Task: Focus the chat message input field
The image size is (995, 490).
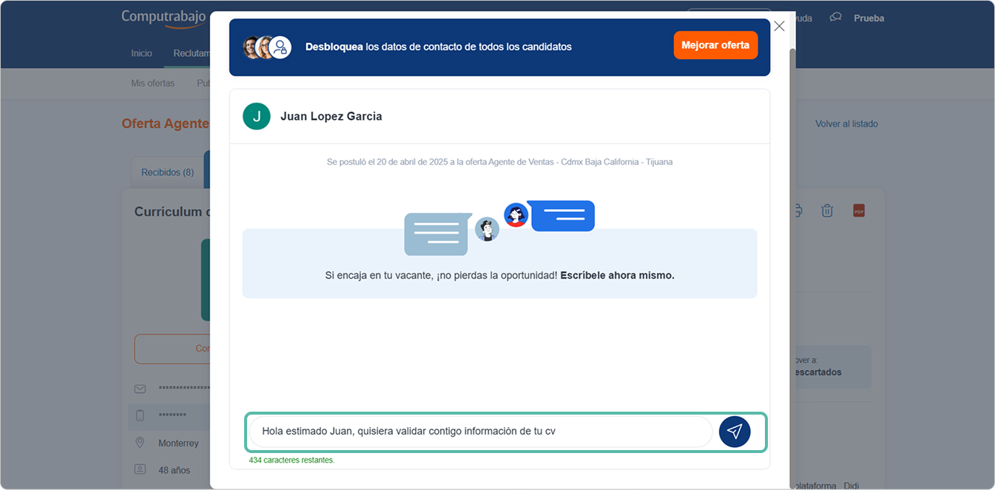Action: tap(481, 432)
